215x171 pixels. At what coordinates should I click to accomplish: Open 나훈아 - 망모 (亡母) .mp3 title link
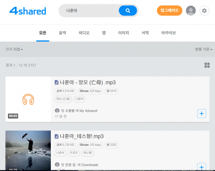pos(88,82)
